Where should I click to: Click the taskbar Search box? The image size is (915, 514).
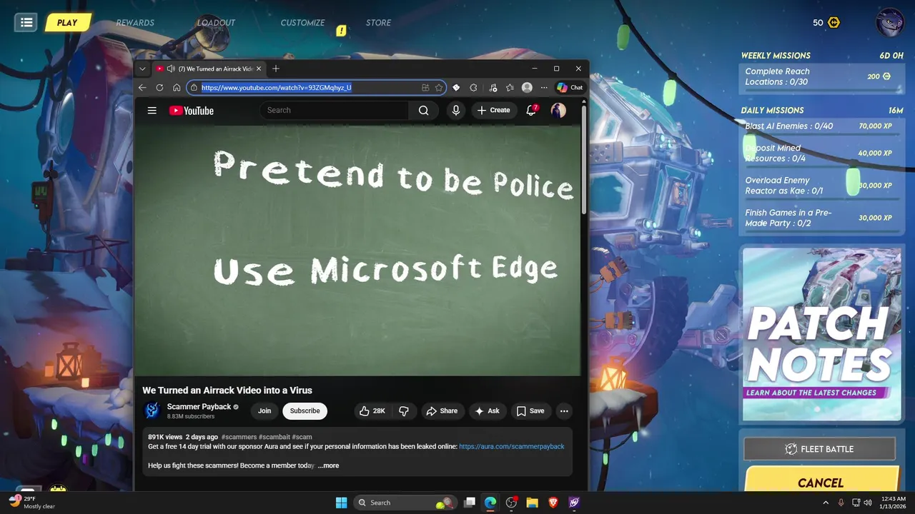pos(405,503)
